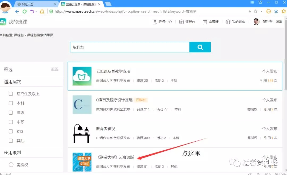The height and width of the screenshot is (175, 287).
Task: Click 资源 211 in C语言 row
Action: coord(143,109)
